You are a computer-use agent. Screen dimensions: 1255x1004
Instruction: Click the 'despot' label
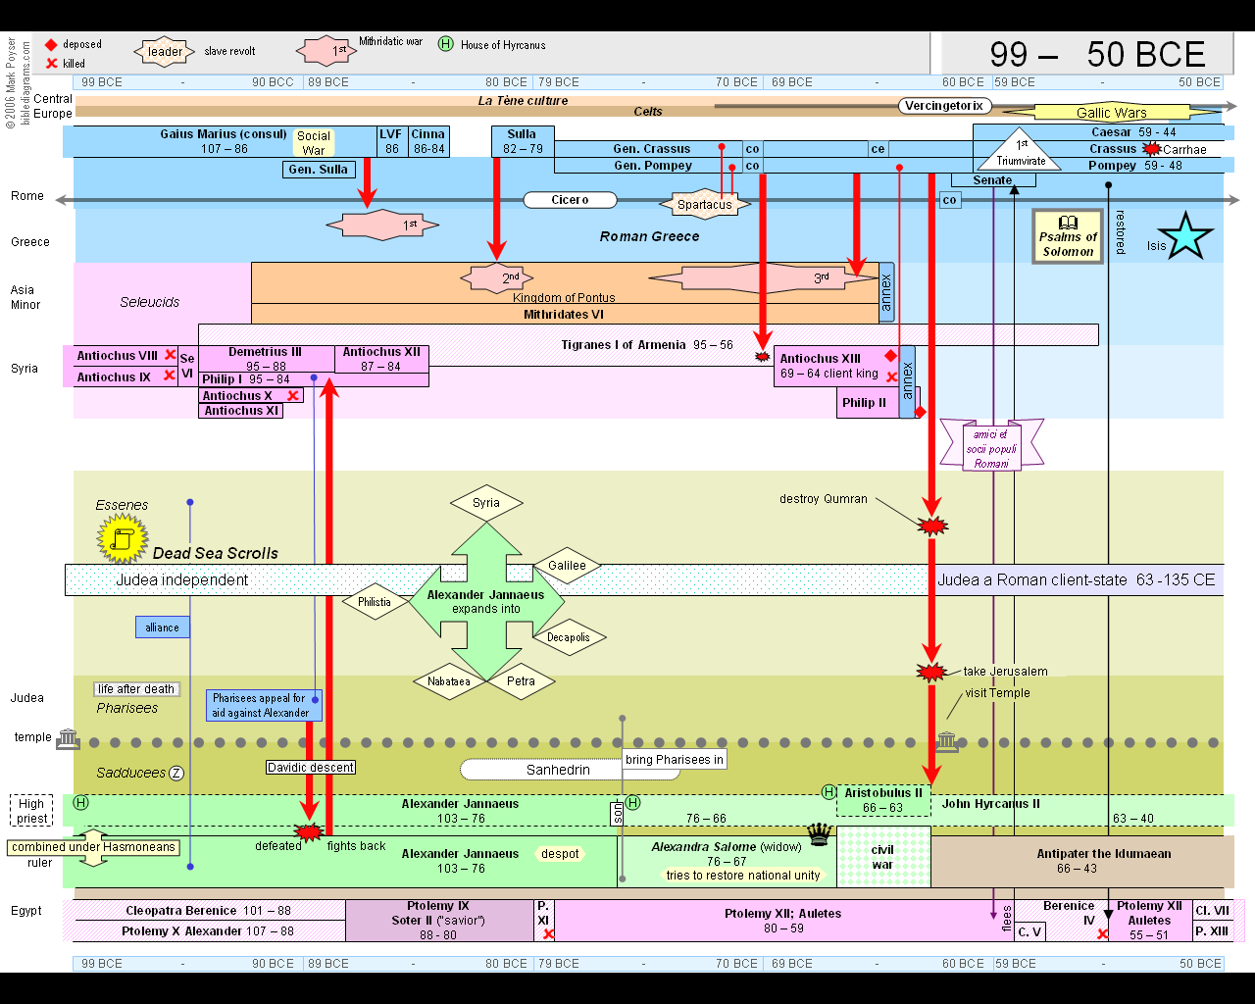pyautogui.click(x=560, y=854)
